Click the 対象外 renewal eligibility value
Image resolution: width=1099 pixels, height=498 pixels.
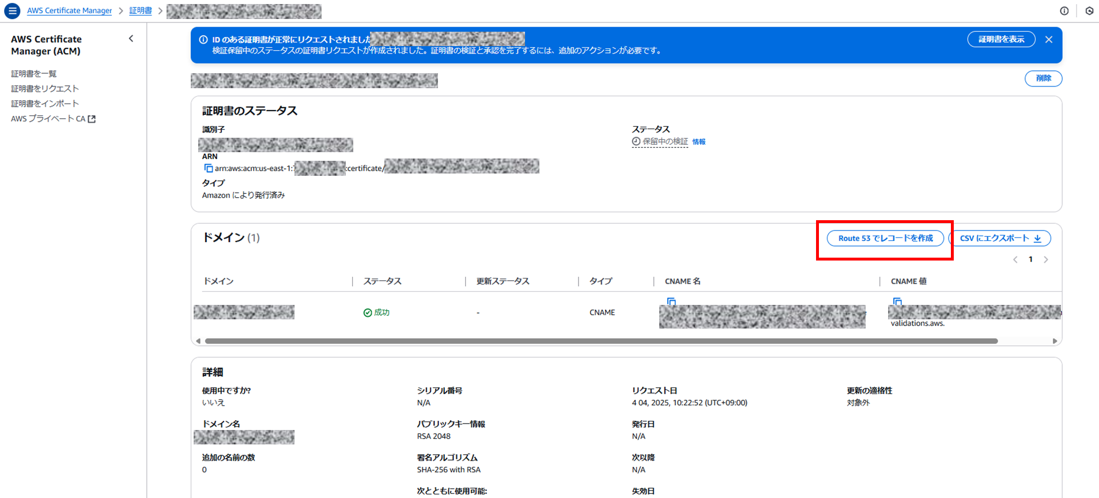(859, 403)
